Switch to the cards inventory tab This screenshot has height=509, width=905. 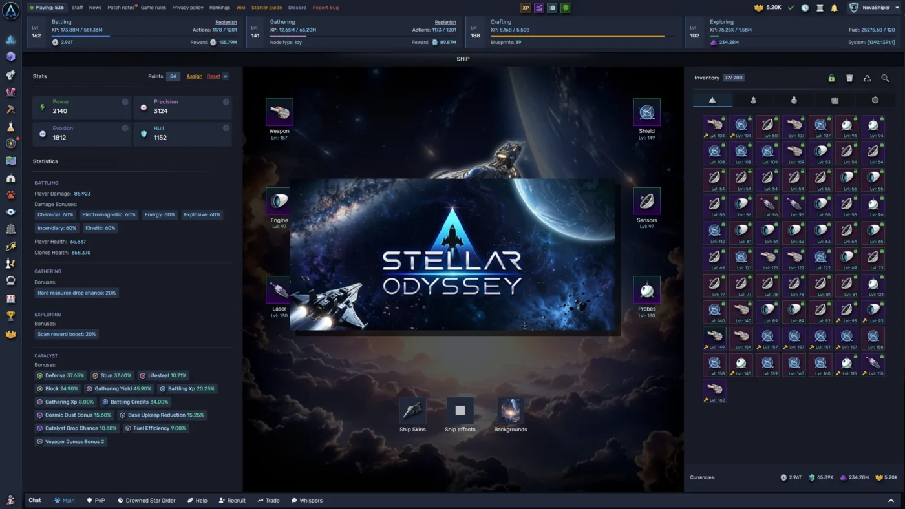pyautogui.click(x=835, y=100)
